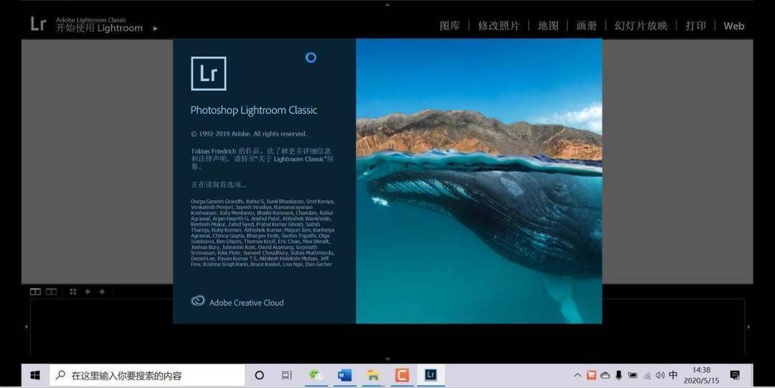Click the red tray icon
The height and width of the screenshot is (388, 775).
[x=591, y=375]
